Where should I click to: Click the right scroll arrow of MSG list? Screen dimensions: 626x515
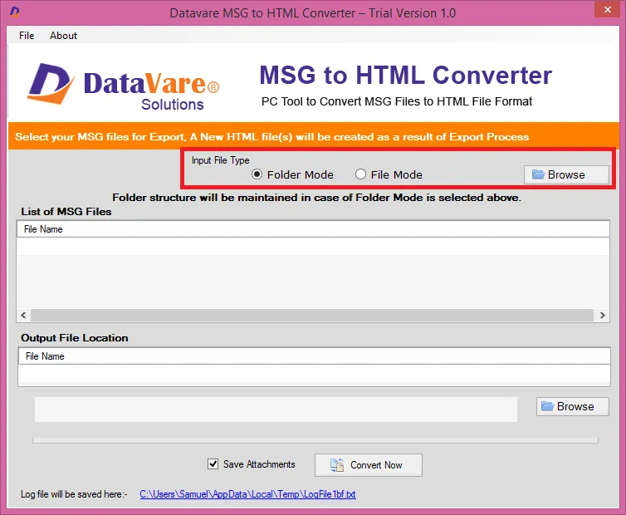[x=602, y=316]
